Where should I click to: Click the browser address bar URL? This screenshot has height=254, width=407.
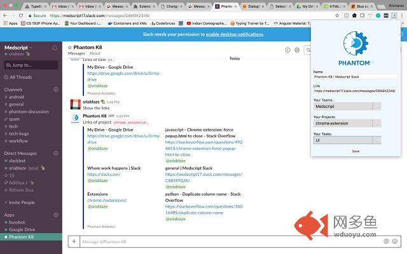[100, 15]
